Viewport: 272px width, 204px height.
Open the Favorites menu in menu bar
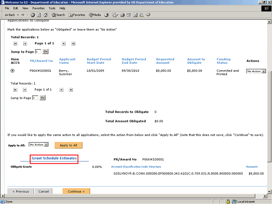pyautogui.click(x=38, y=8)
